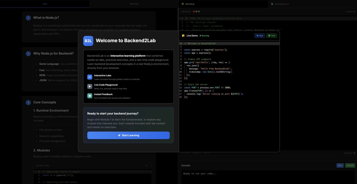Image resolution: width=357 pixels, height=184 pixels.
Task: Click the Start Learning button
Action: pos(129,135)
